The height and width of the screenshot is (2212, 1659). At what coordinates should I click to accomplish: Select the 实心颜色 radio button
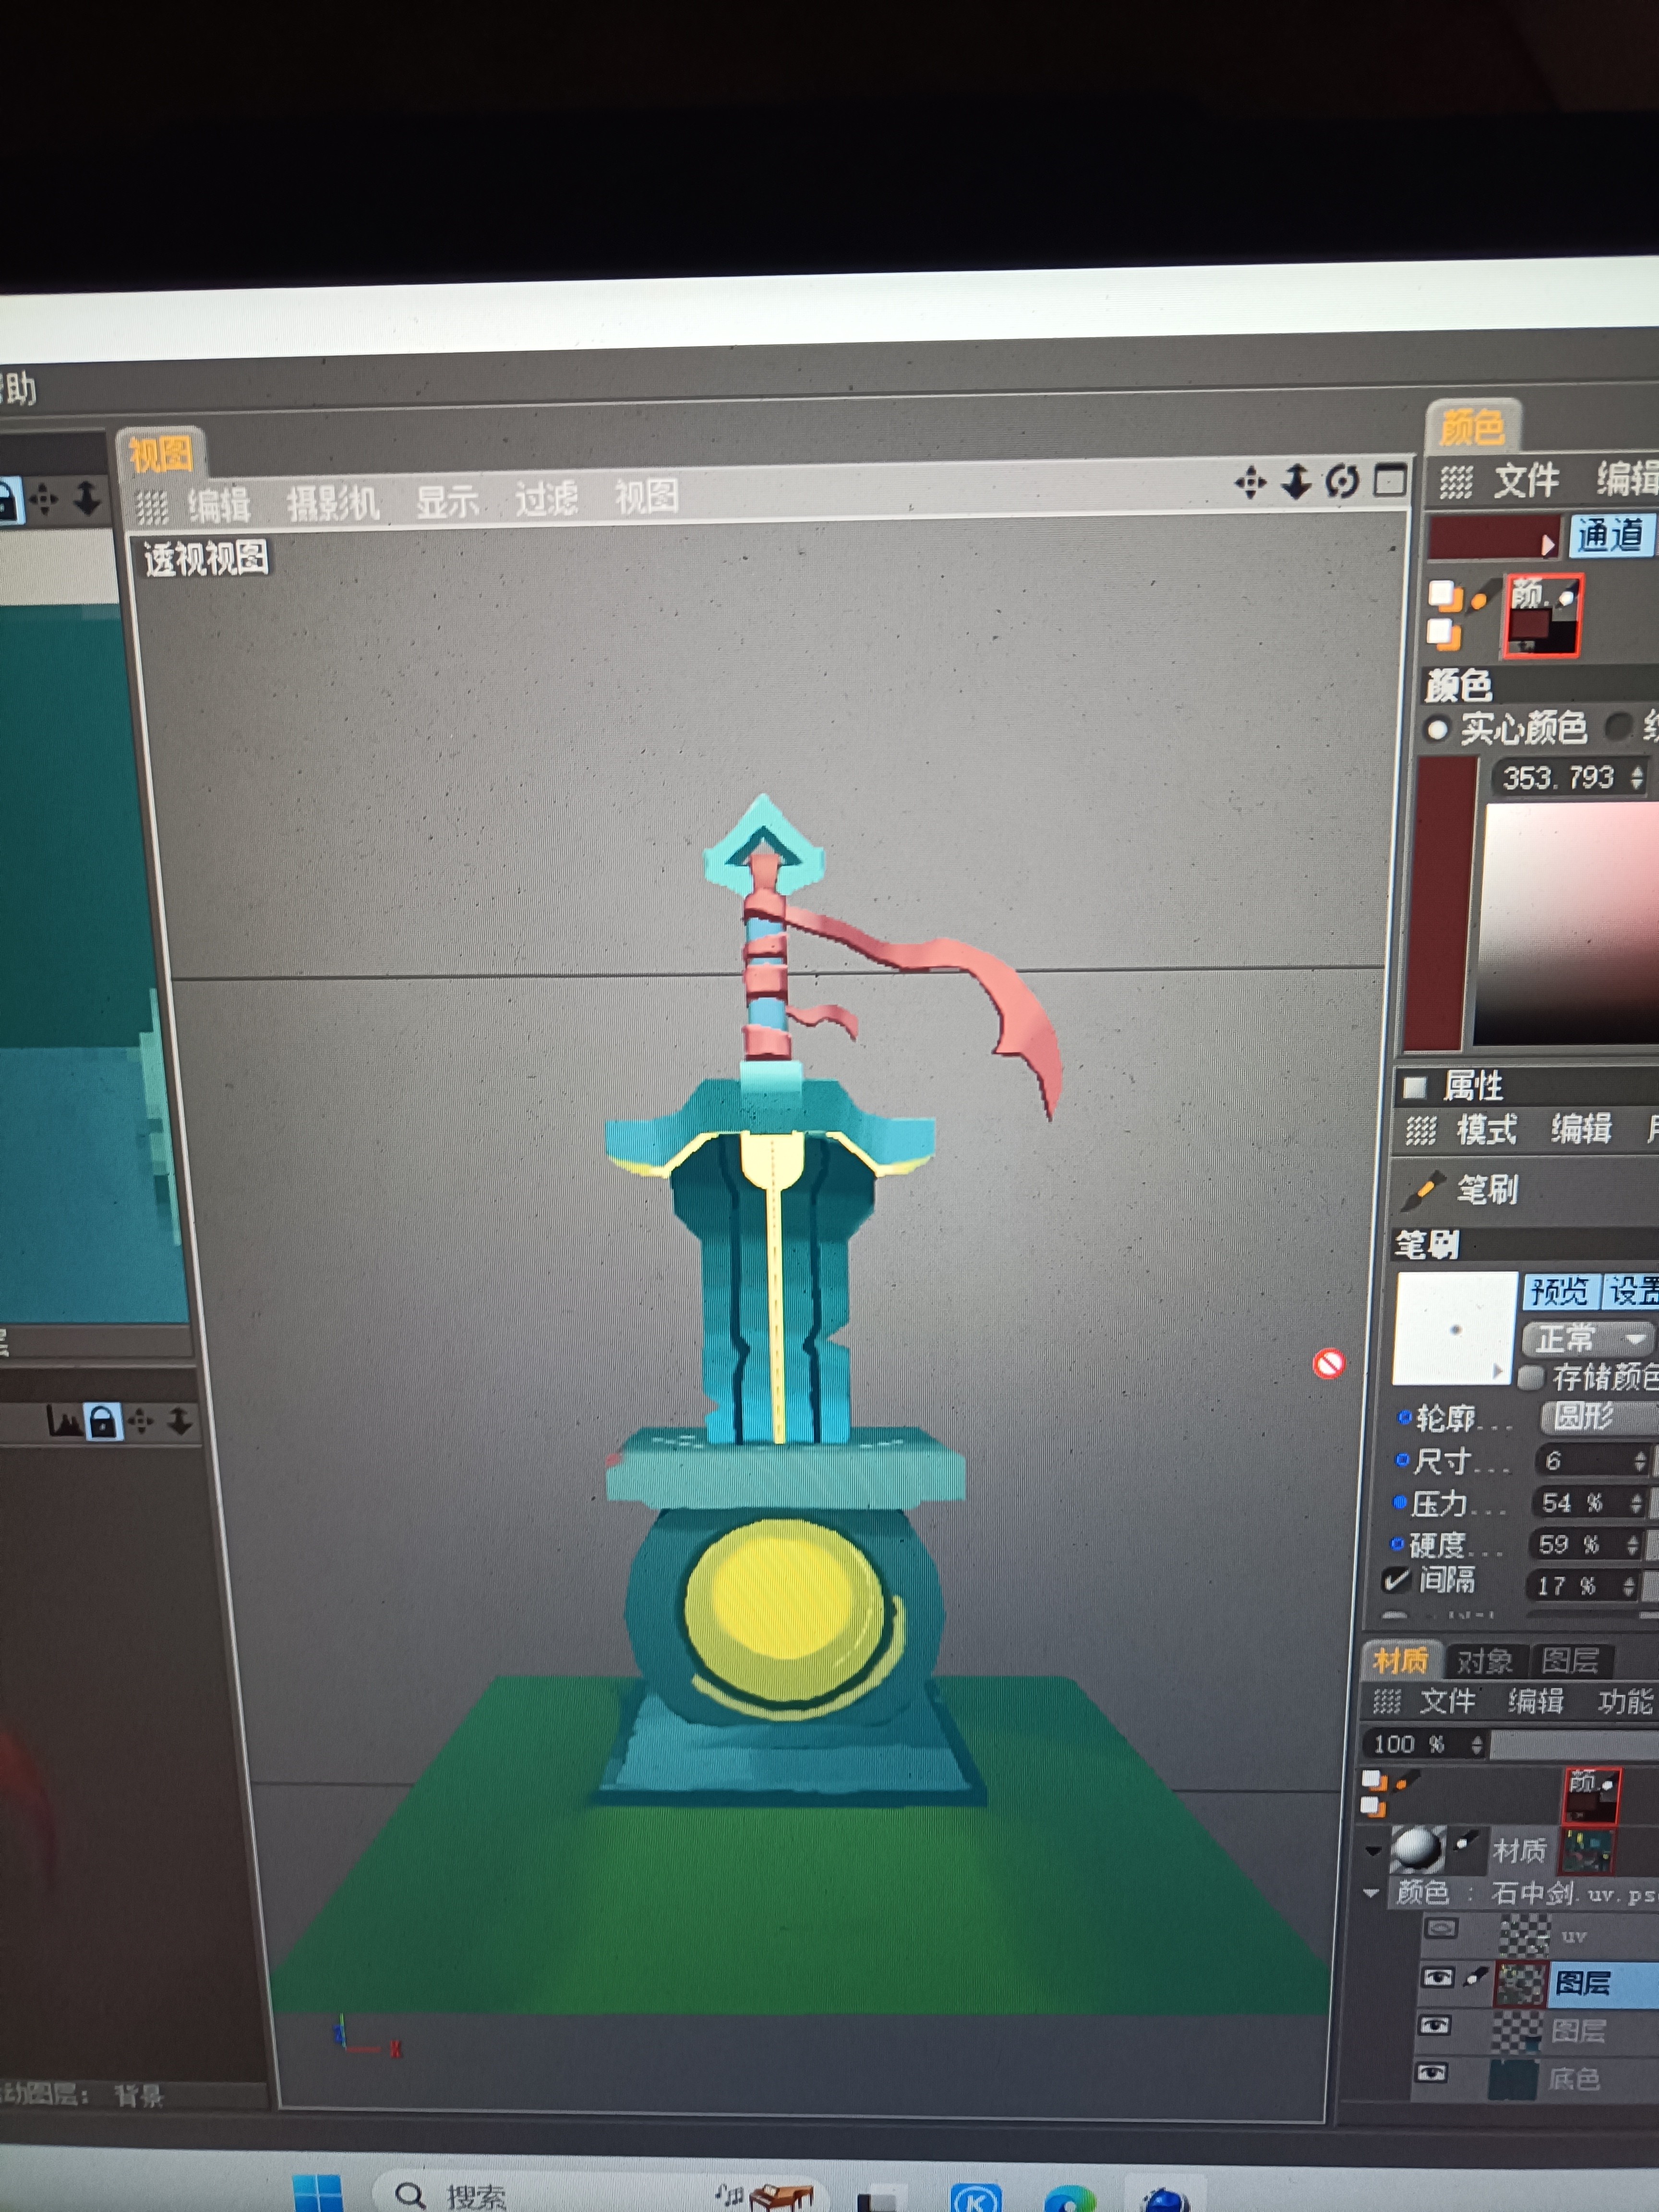[x=1437, y=729]
